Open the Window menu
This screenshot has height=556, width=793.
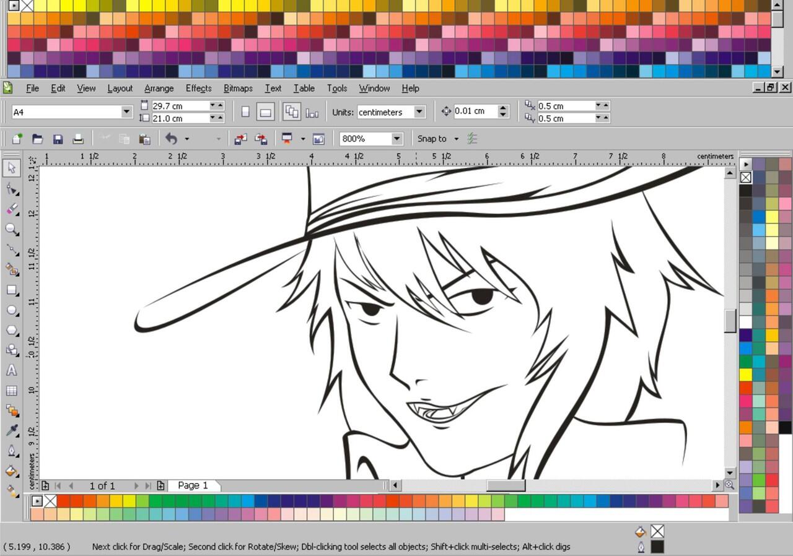(374, 88)
